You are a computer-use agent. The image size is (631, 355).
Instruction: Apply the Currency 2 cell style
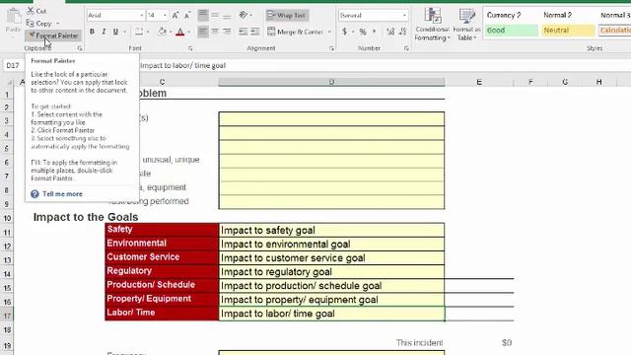pyautogui.click(x=511, y=16)
